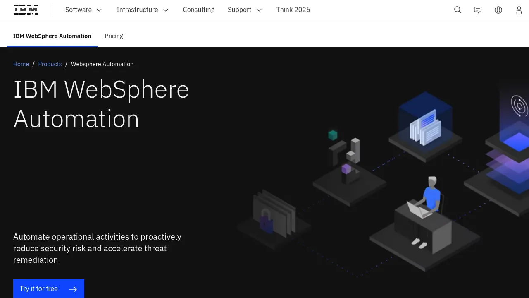The height and width of the screenshot is (298, 529).
Task: Expand the Support menu
Action: tap(245, 10)
